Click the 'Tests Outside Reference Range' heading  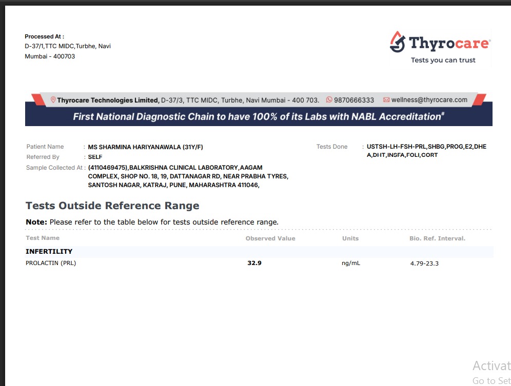(x=112, y=206)
